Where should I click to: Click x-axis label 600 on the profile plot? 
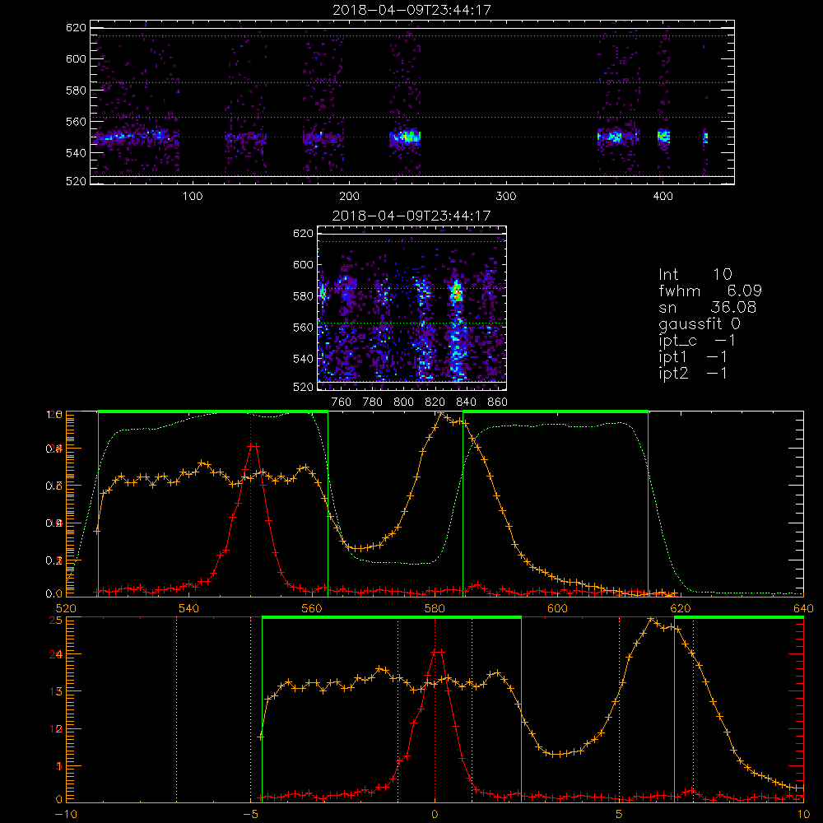pos(557,608)
